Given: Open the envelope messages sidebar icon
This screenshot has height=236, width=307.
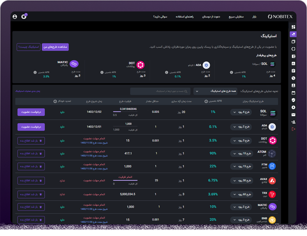Looking at the screenshot, I should click(x=293, y=115).
